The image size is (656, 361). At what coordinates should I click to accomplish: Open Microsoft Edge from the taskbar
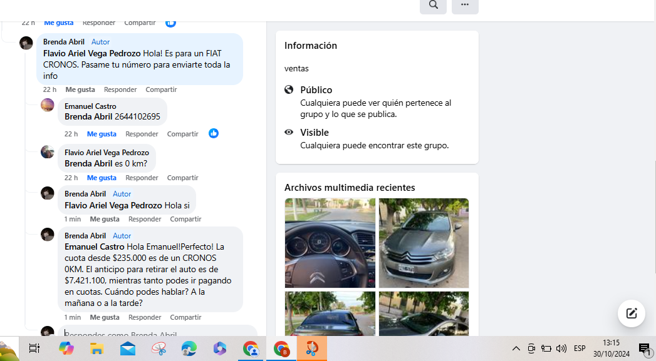pyautogui.click(x=189, y=348)
